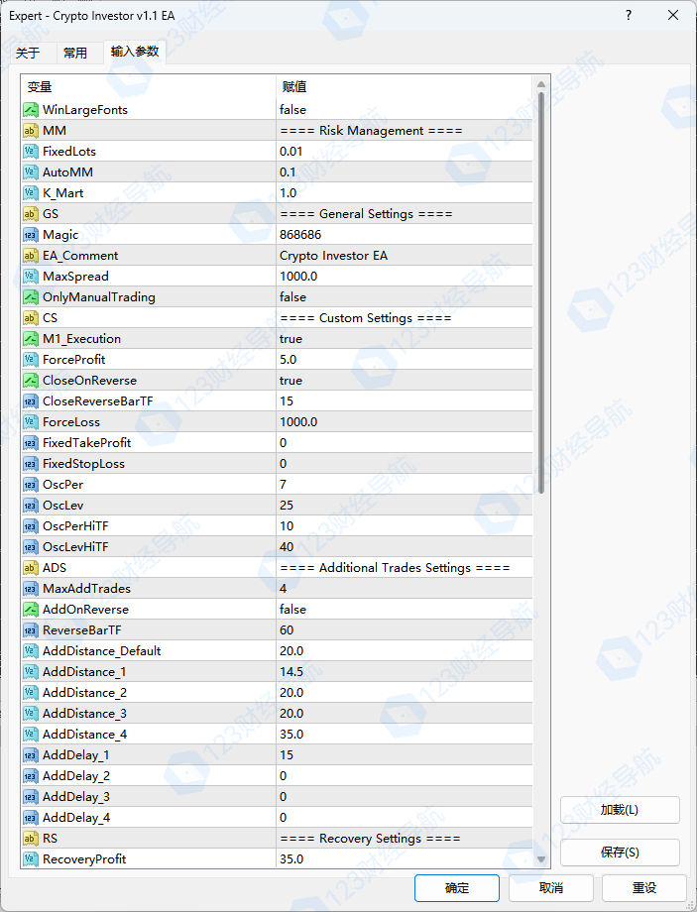
Task: Click the CloseReverseBarTF integer type icon
Action: tap(31, 401)
